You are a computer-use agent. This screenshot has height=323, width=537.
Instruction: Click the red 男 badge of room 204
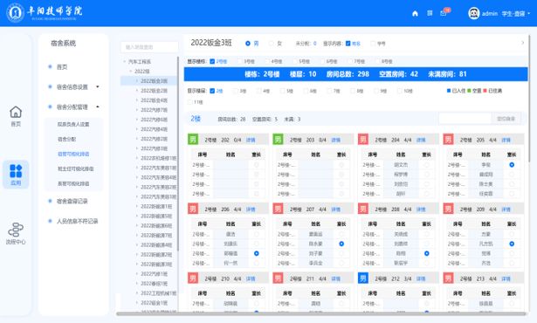click(362, 140)
